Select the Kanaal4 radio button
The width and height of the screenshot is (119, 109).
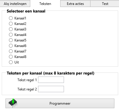pyautogui.click(x=11, y=34)
